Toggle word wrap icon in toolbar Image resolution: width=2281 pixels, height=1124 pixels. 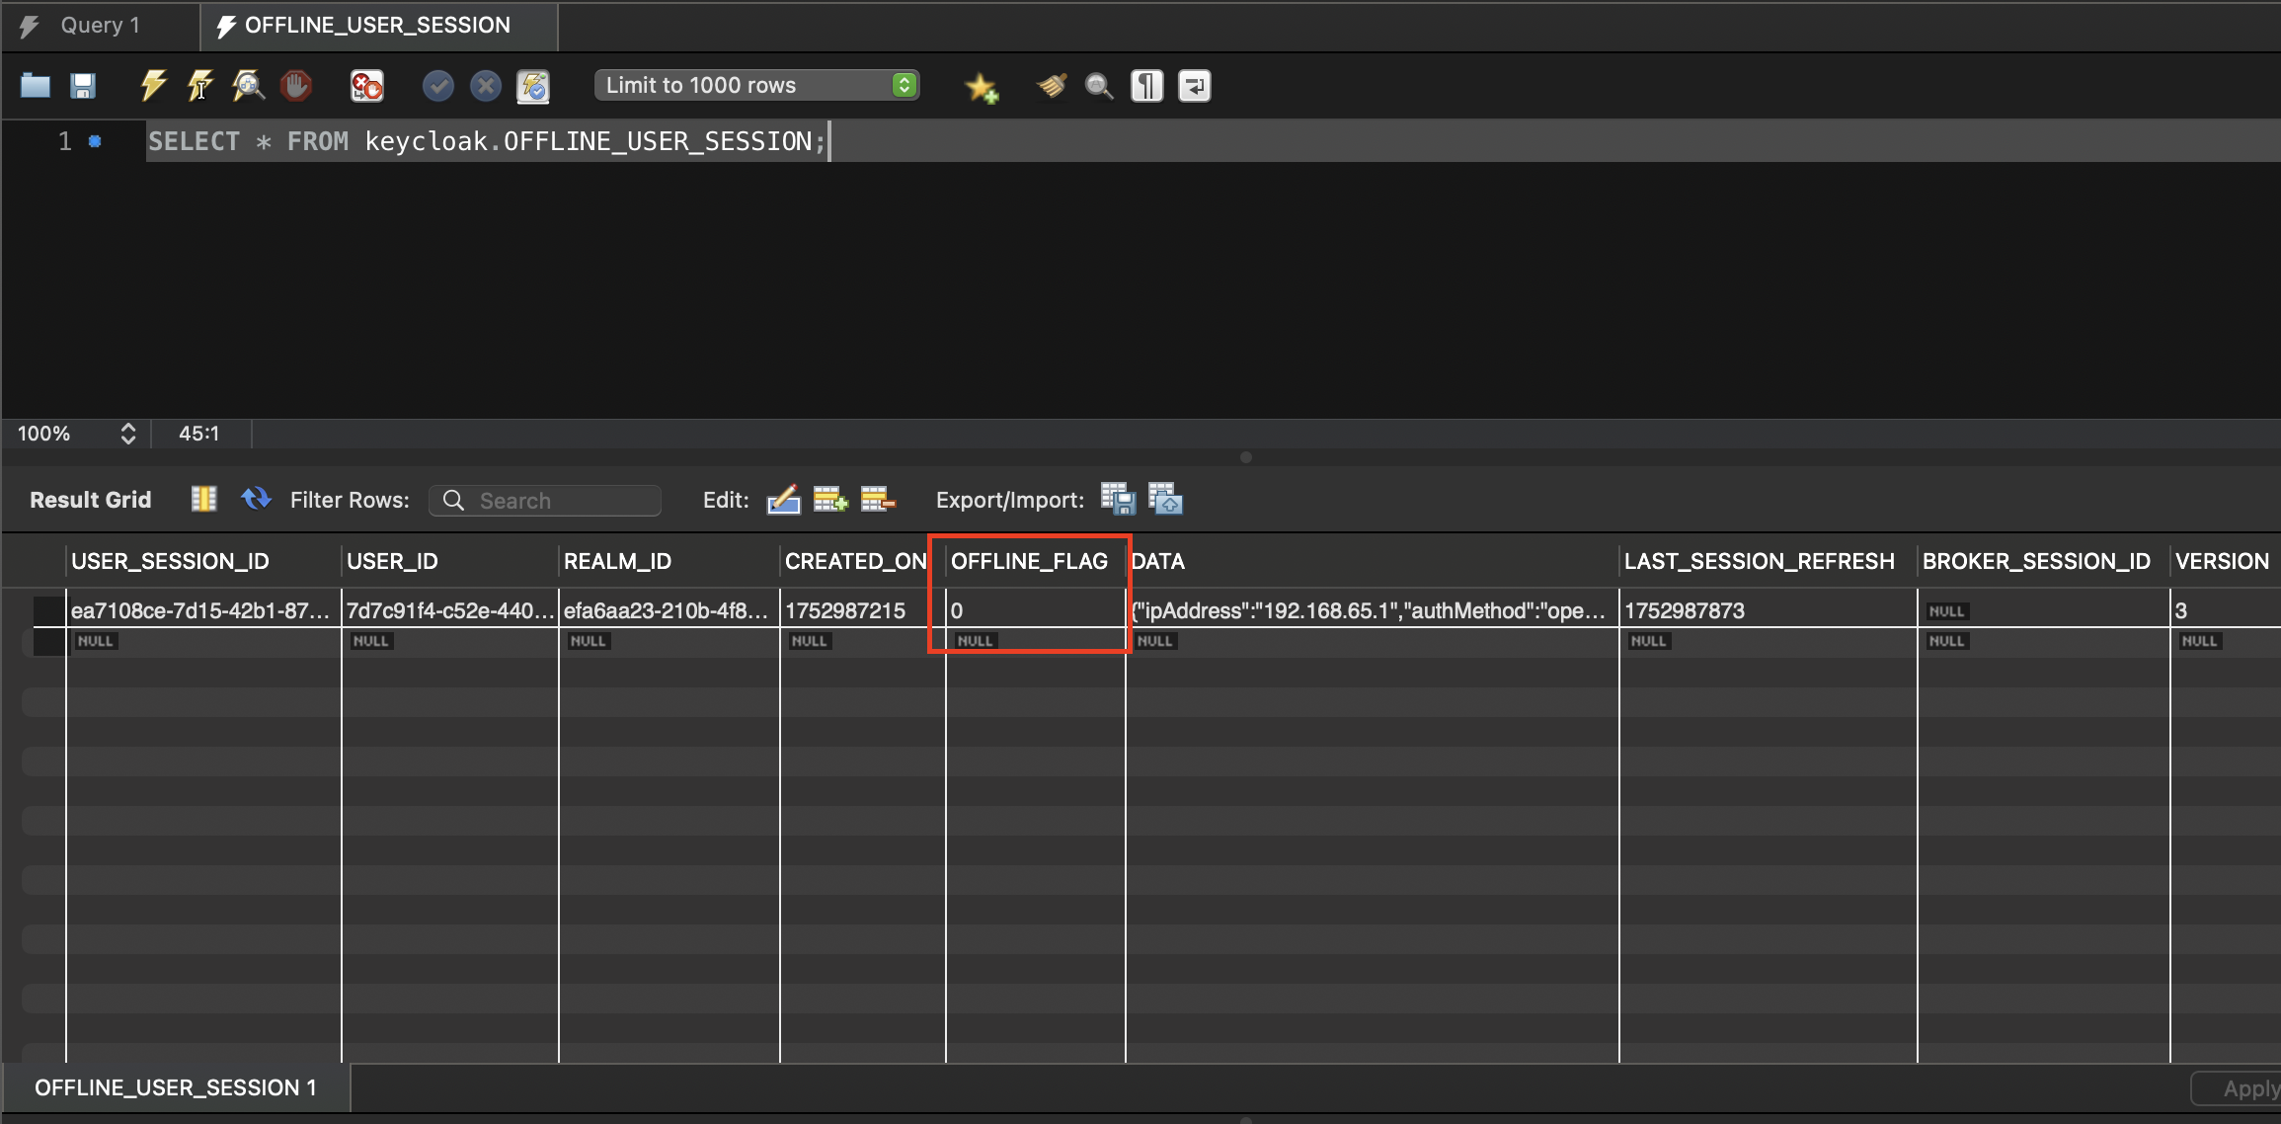tap(1194, 86)
